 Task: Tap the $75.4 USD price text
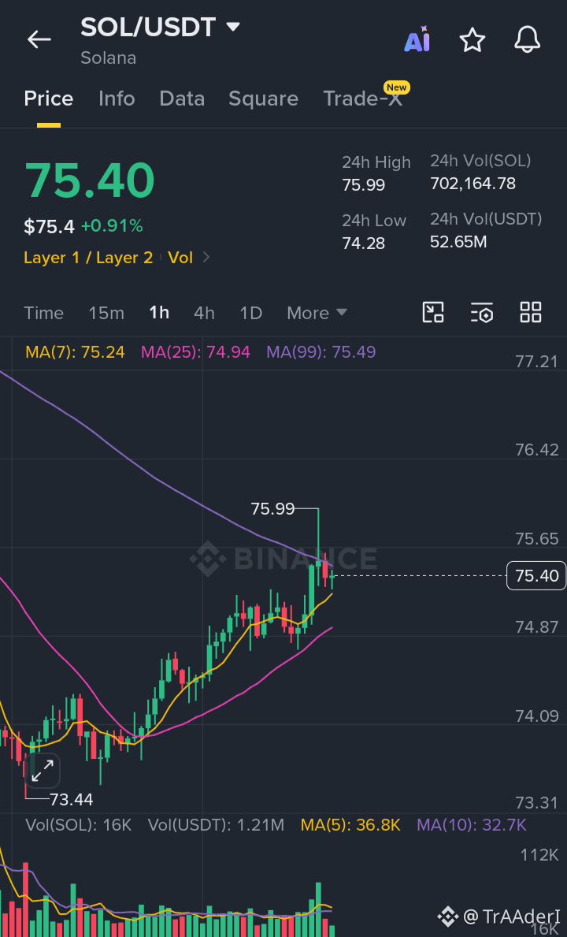pos(49,226)
